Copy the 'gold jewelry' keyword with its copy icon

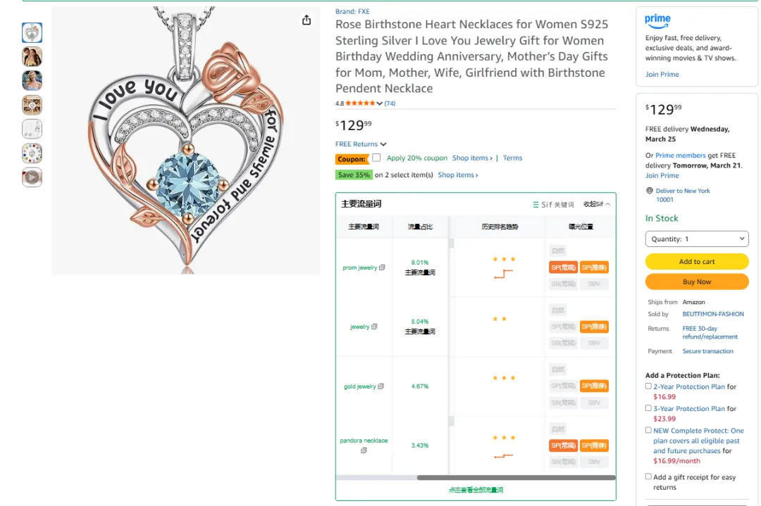click(381, 386)
